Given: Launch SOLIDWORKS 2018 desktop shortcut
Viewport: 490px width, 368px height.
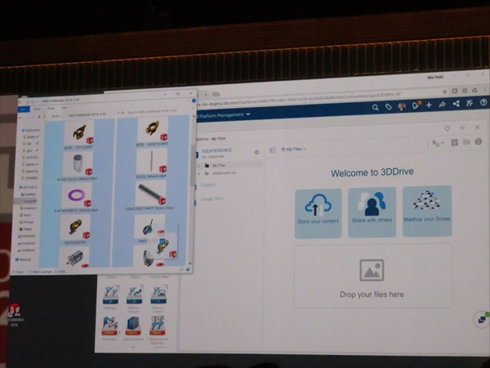Looking at the screenshot, I should coord(15,315).
